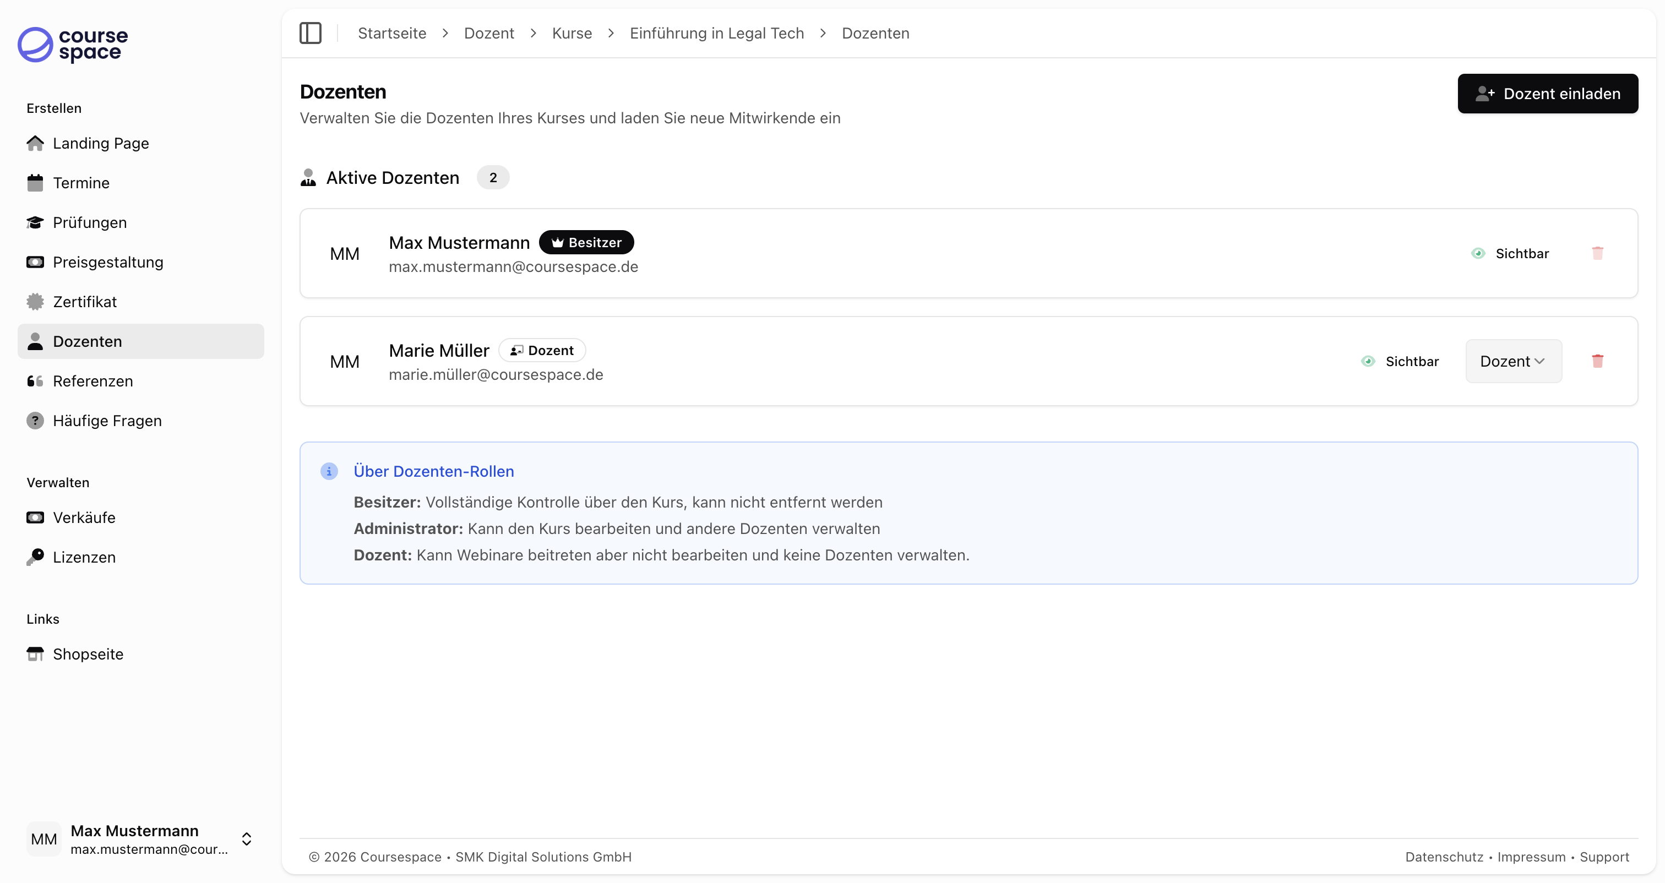This screenshot has height=883, width=1665.
Task: Go to Referenzen sidebar item
Action: pyautogui.click(x=92, y=381)
